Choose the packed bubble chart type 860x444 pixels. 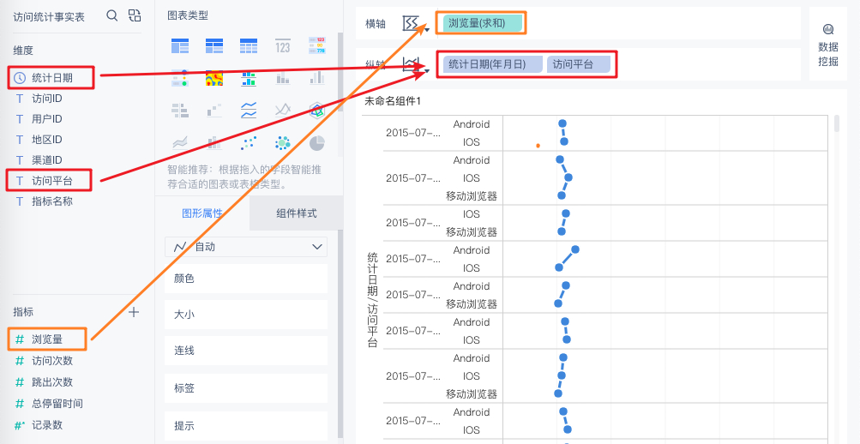(x=282, y=143)
